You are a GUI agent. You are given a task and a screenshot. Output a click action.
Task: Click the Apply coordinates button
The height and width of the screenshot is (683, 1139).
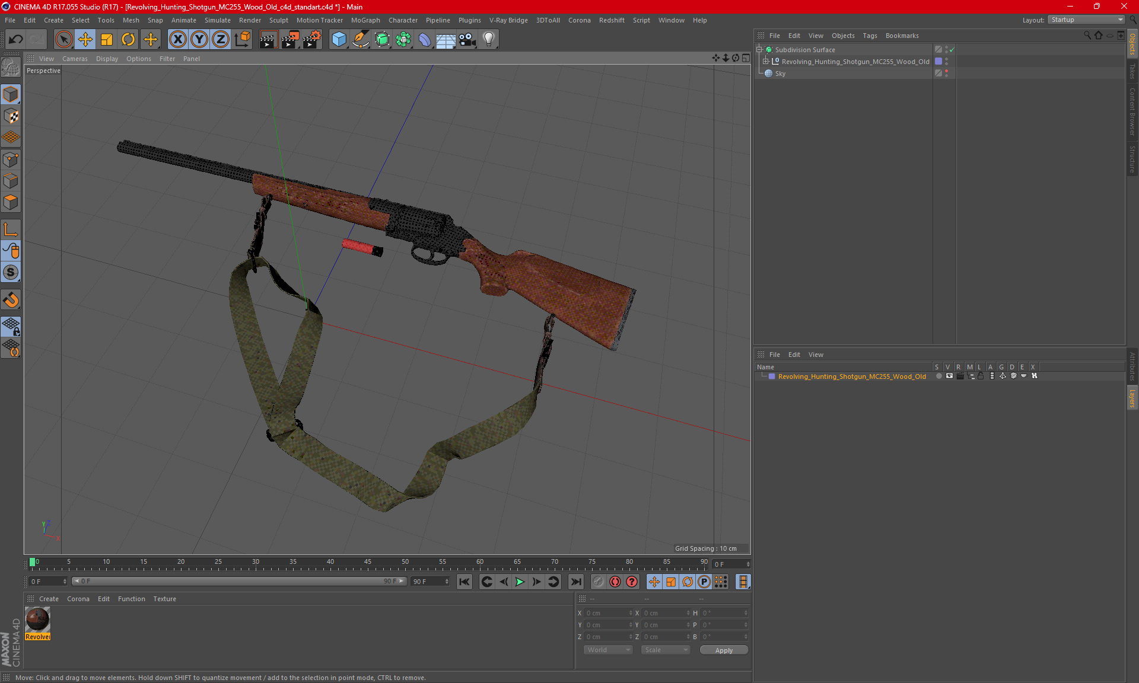coord(724,650)
